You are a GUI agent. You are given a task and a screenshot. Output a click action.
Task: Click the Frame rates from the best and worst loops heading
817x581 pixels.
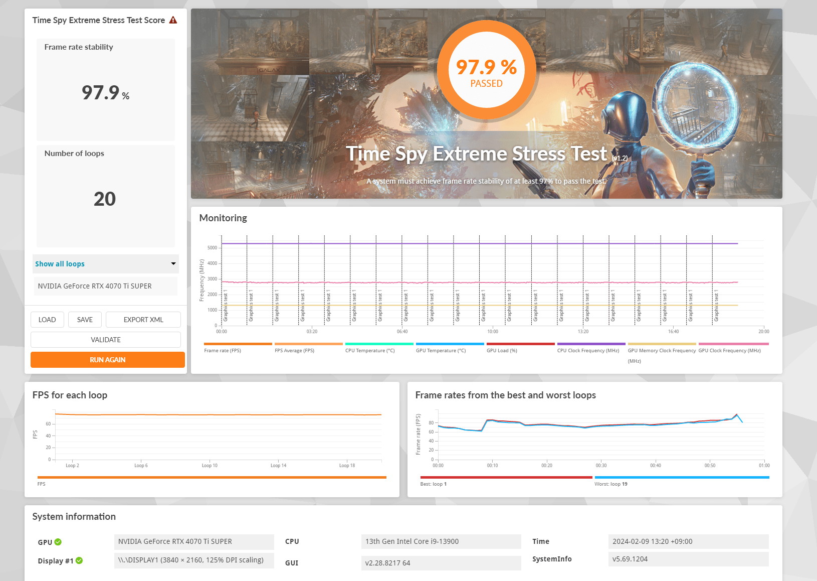coord(506,395)
